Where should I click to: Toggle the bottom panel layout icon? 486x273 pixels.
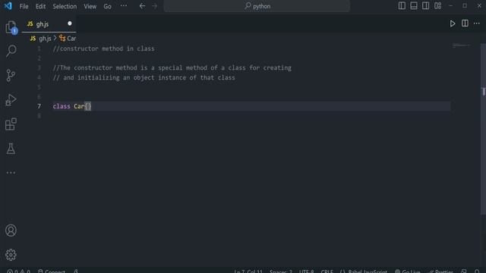coord(414,6)
